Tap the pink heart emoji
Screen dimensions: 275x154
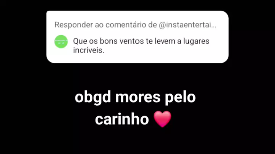pos(162,119)
